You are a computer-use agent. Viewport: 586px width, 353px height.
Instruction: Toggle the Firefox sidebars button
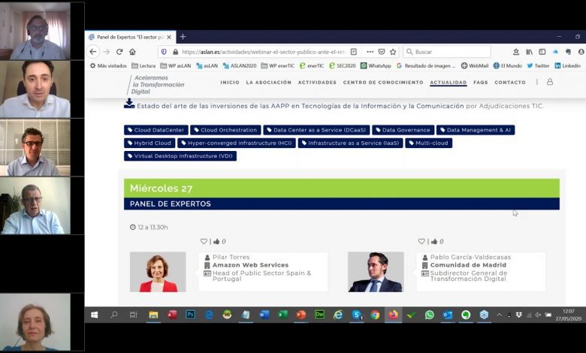coord(542,52)
